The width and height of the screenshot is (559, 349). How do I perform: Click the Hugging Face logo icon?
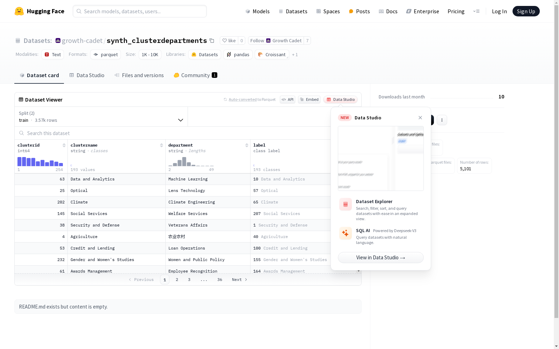[19, 11]
